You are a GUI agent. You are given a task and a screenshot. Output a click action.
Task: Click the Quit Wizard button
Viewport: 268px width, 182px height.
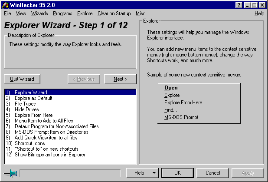(22, 79)
